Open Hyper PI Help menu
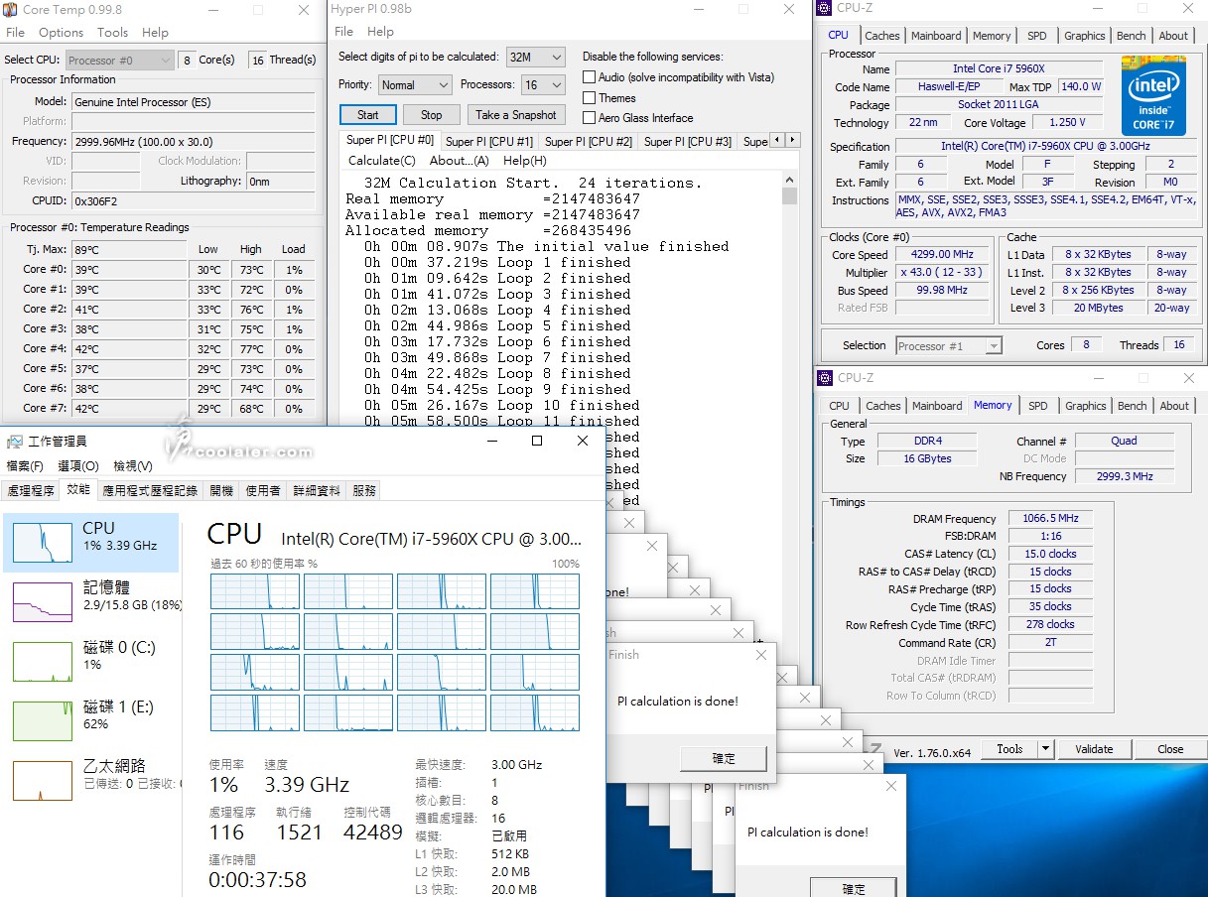 click(x=380, y=32)
